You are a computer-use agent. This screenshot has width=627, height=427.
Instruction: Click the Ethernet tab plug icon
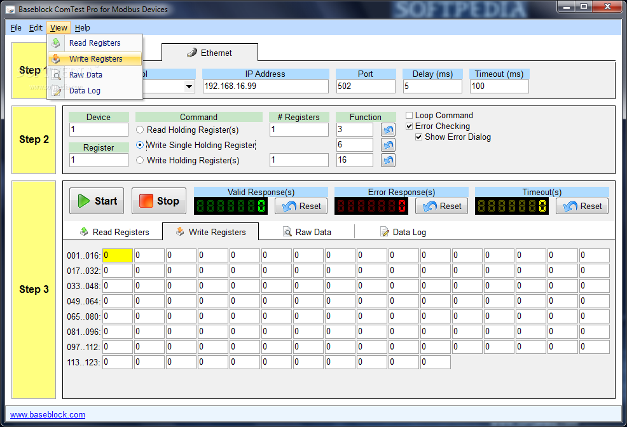(192, 53)
